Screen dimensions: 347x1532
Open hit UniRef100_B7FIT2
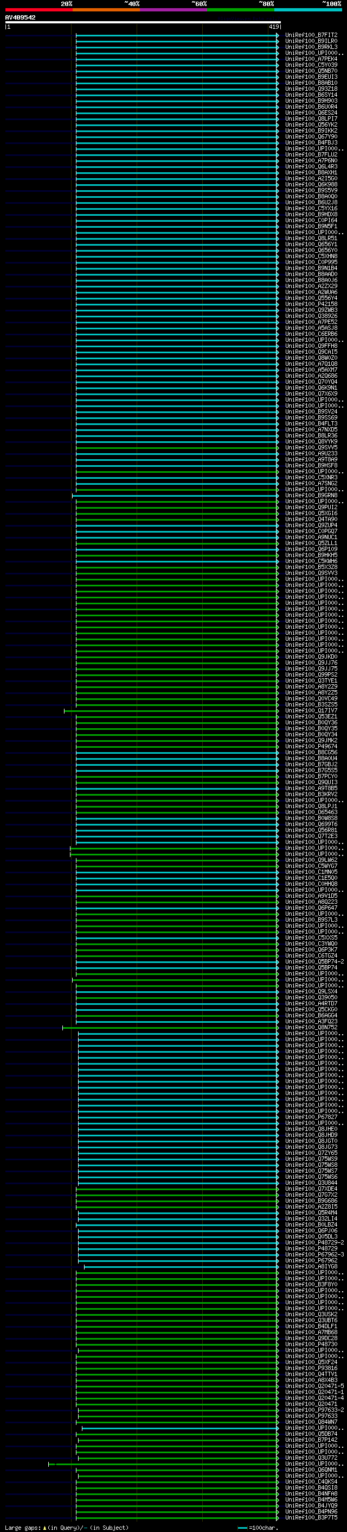click(311, 35)
